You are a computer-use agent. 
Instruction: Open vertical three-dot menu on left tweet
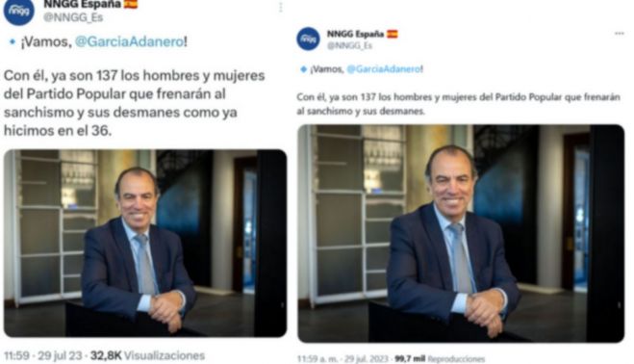pos(281,7)
